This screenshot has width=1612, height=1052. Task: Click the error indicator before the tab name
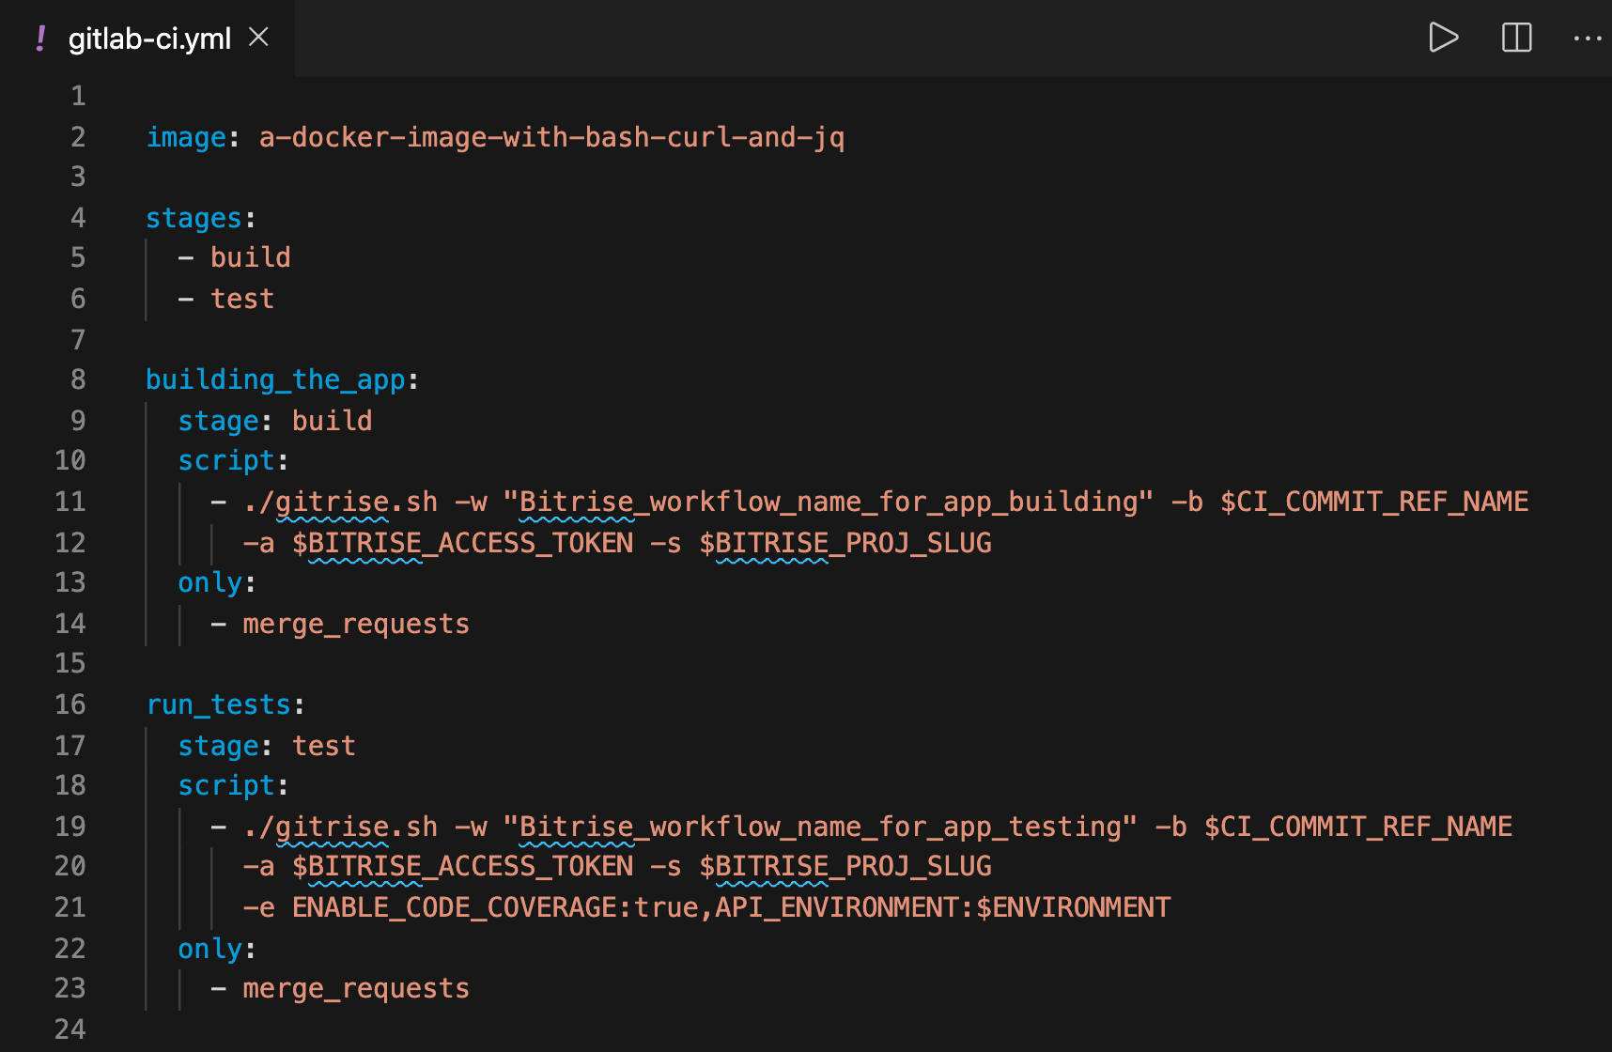point(39,38)
